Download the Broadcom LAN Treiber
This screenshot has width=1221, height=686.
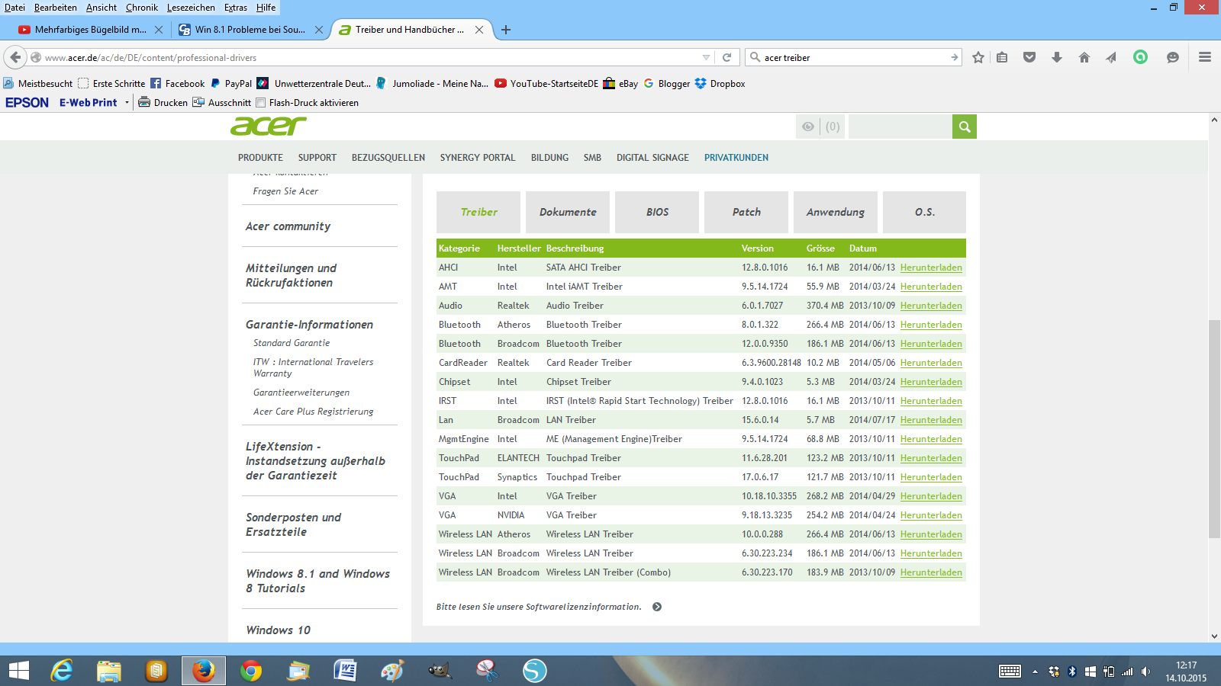[931, 420]
